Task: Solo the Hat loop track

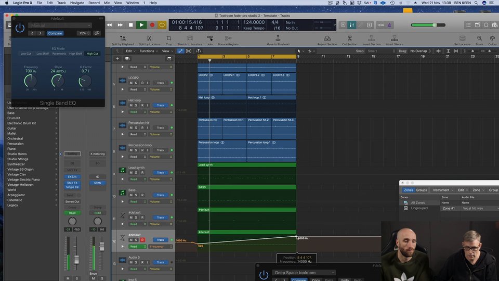Action: pyautogui.click(x=136, y=105)
